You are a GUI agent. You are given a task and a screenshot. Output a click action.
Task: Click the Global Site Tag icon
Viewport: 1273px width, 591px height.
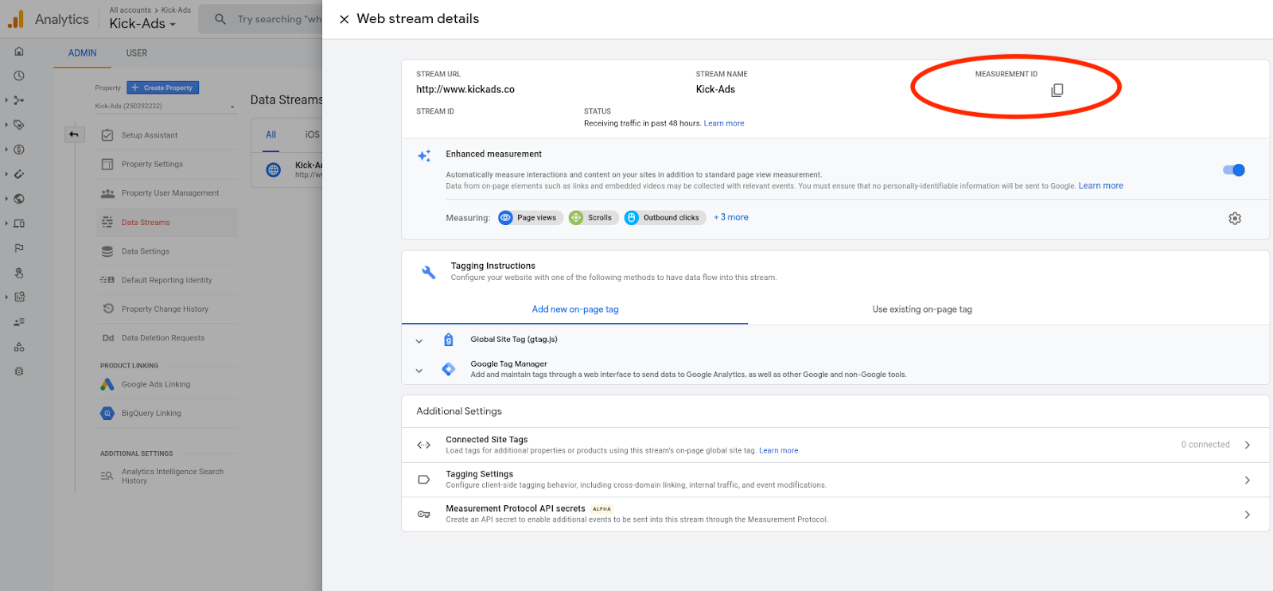[x=448, y=340]
